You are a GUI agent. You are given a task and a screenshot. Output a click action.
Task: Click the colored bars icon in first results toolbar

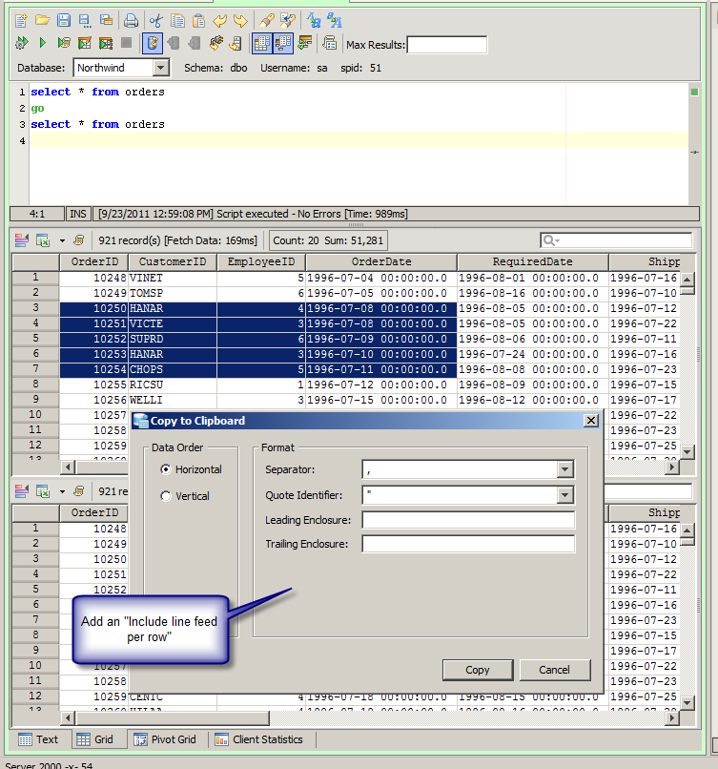(x=22, y=240)
